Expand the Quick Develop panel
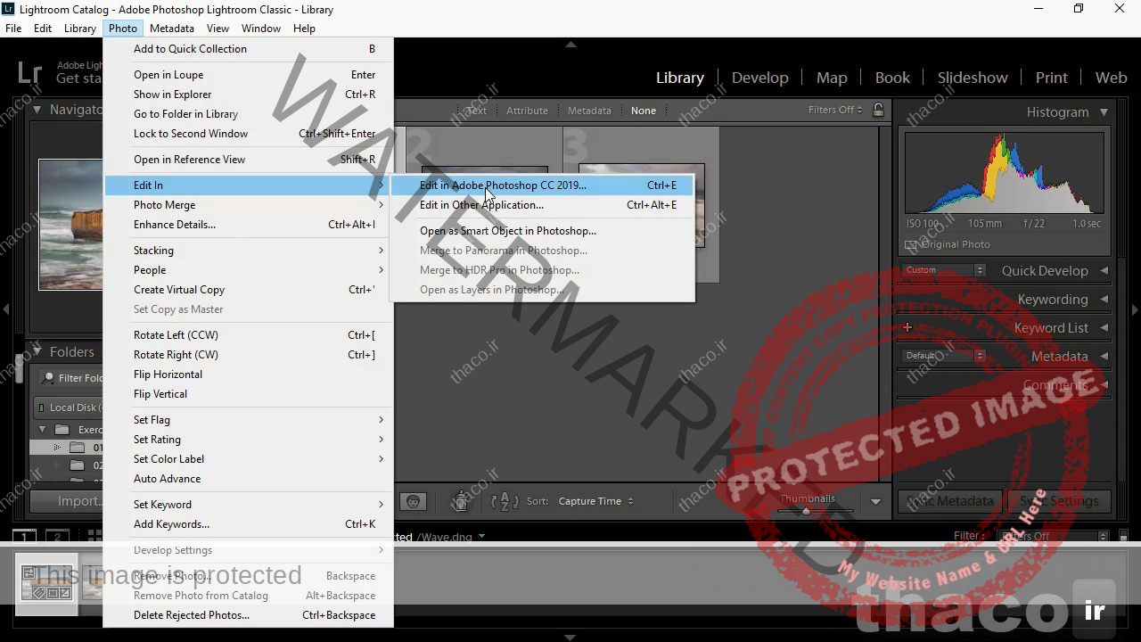1141x642 pixels. pos(1104,270)
